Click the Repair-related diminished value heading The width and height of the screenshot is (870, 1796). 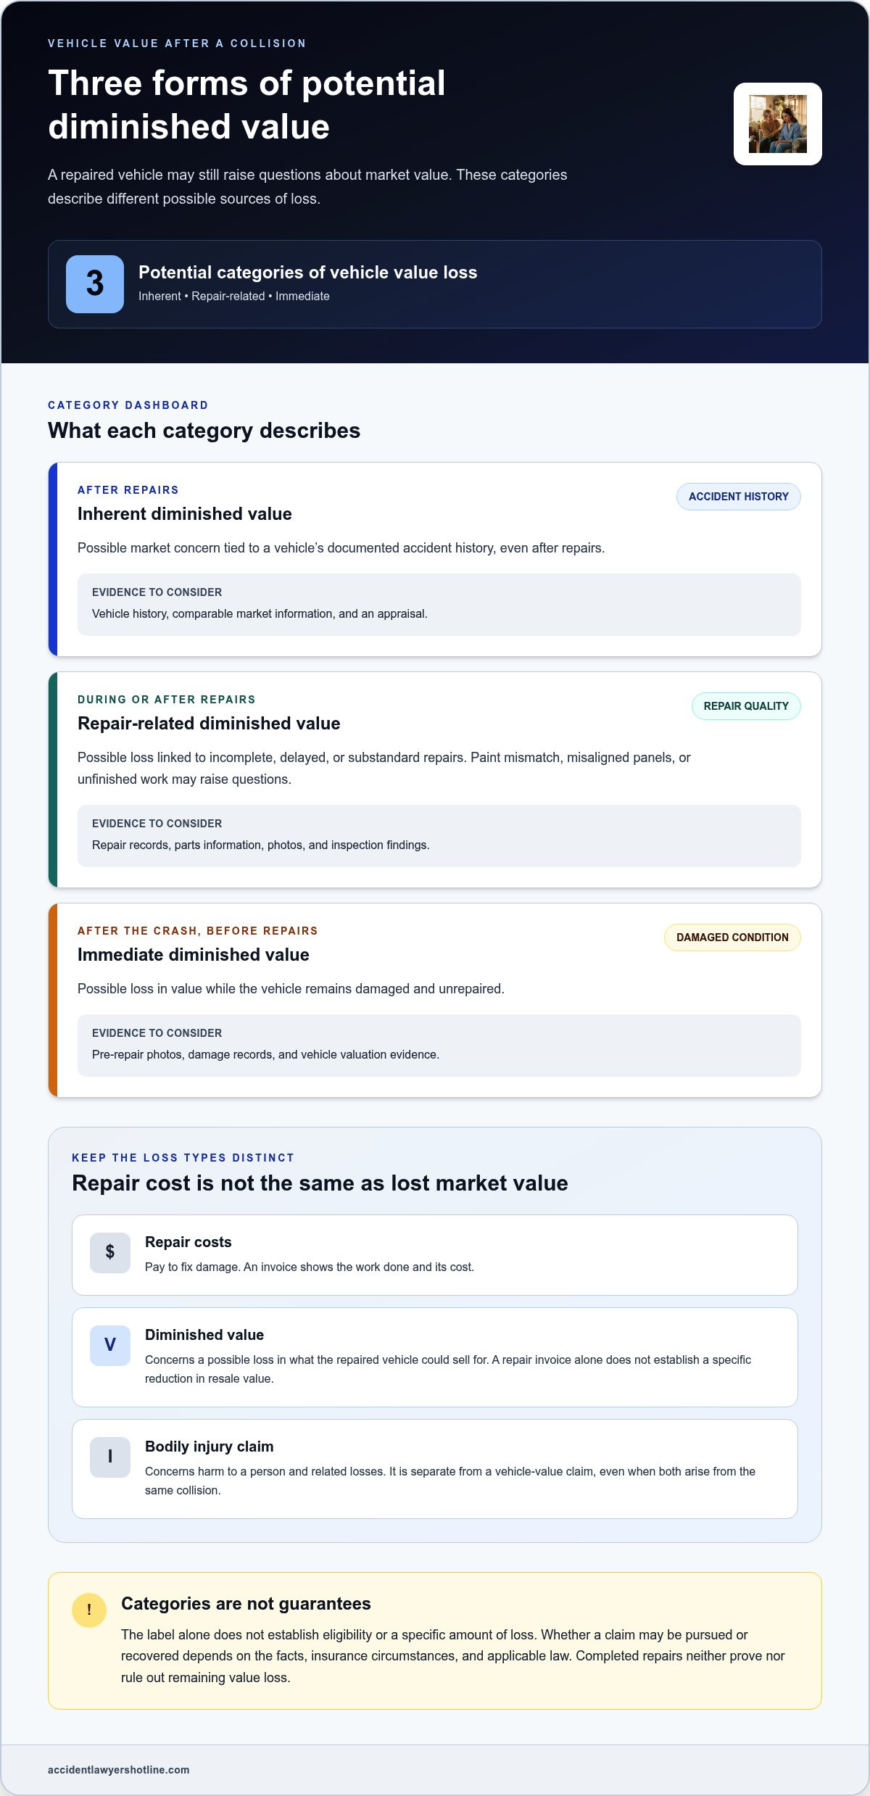(x=209, y=724)
